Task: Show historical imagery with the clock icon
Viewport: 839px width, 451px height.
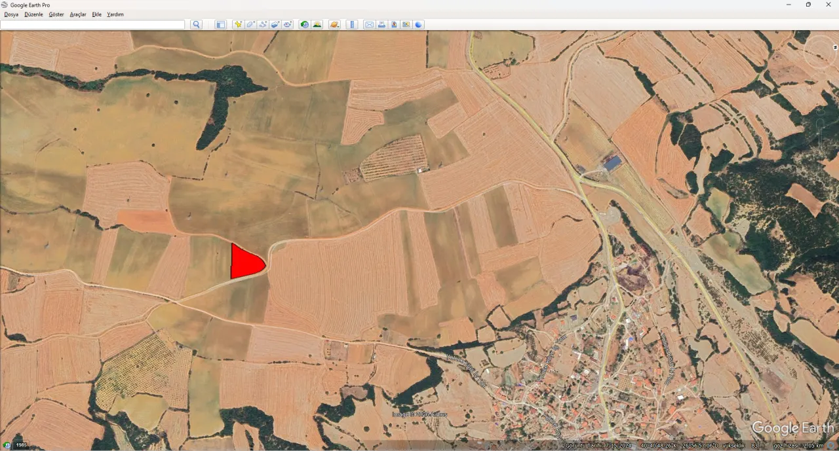Action: click(305, 25)
